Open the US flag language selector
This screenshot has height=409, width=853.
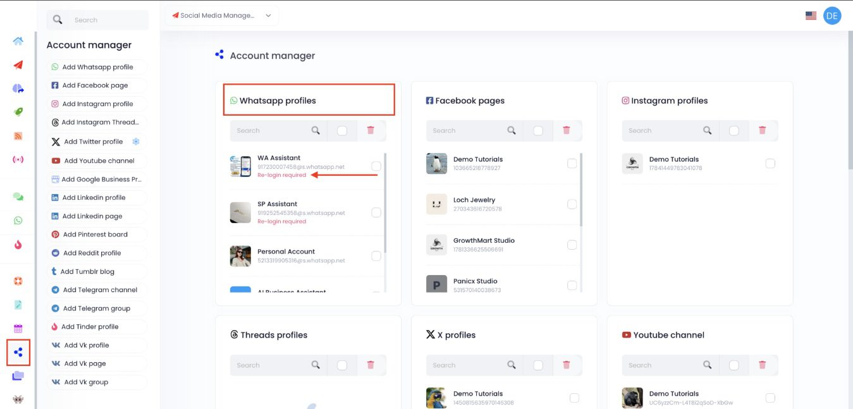click(811, 16)
